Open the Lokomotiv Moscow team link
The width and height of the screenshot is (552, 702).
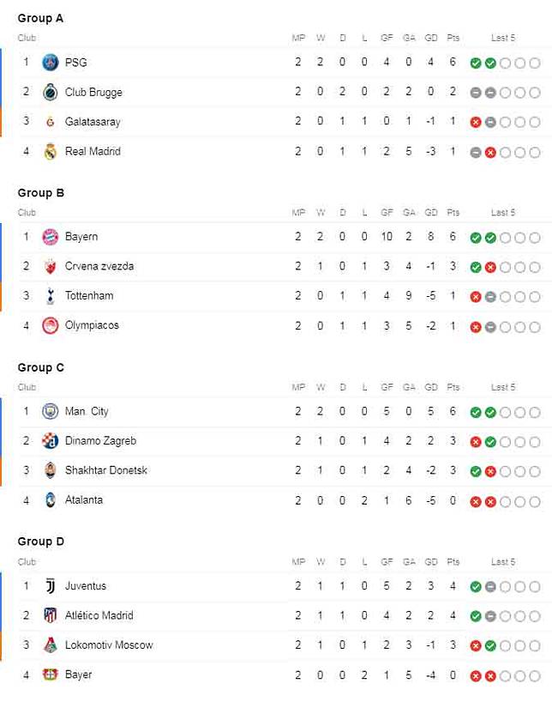(109, 645)
